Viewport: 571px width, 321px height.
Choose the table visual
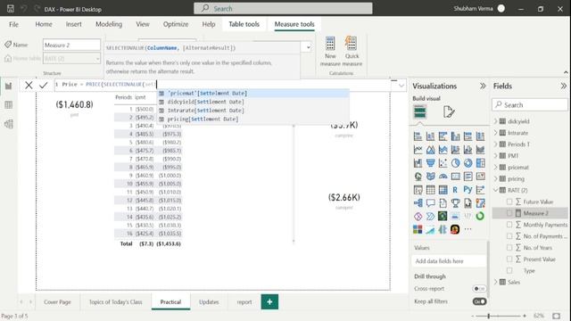tap(430, 190)
